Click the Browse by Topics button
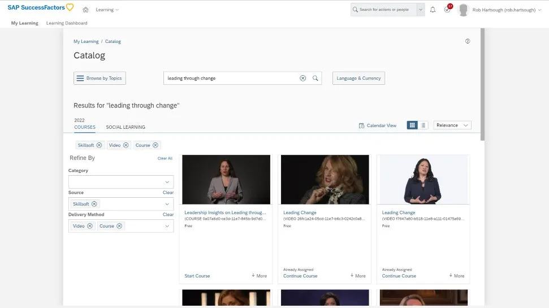 [x=100, y=78]
